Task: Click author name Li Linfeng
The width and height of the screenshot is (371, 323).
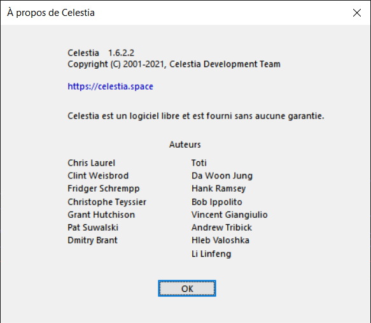Action: pos(211,254)
